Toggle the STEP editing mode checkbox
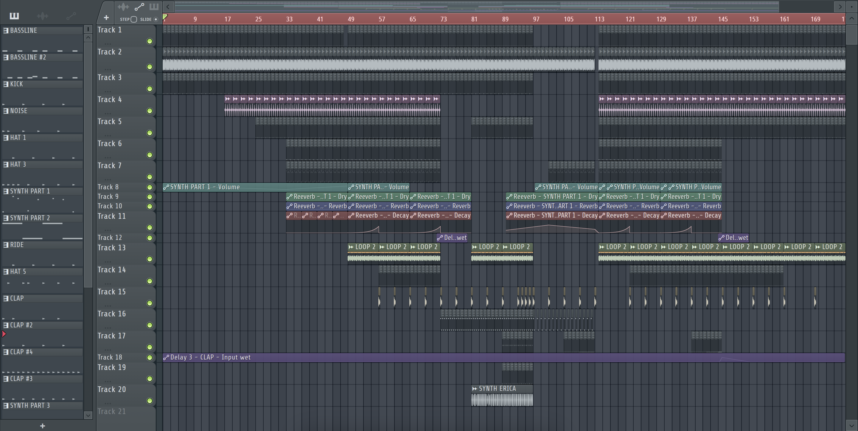858x431 pixels. [133, 19]
